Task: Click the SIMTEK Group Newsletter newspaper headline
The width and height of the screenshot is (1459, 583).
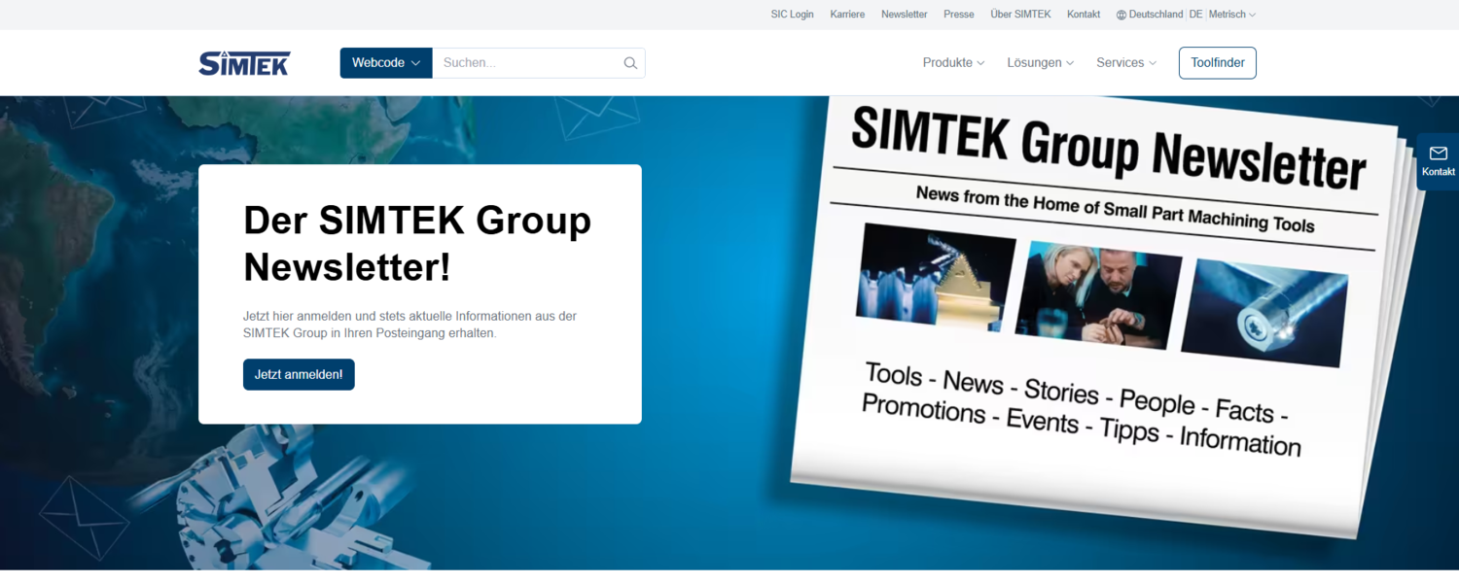Action: (1108, 146)
